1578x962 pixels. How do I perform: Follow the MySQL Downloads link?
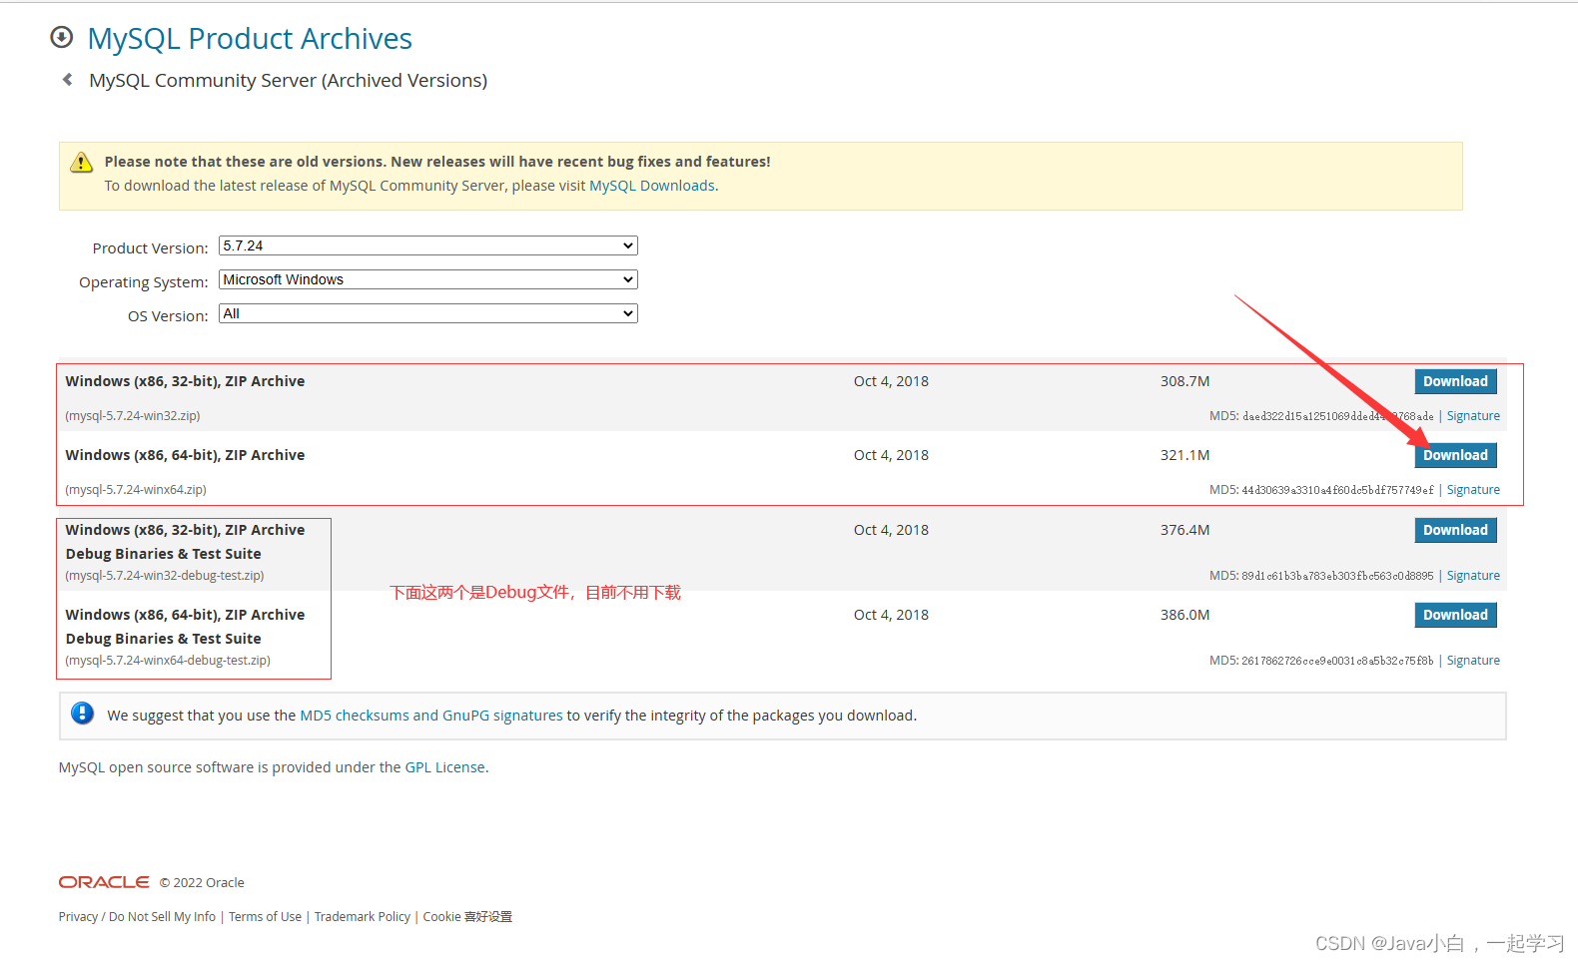pos(652,186)
